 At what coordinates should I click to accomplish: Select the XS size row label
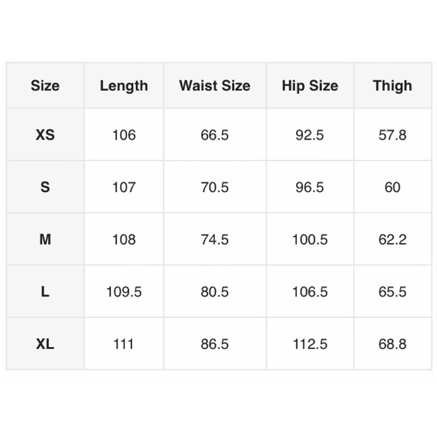click(45, 135)
